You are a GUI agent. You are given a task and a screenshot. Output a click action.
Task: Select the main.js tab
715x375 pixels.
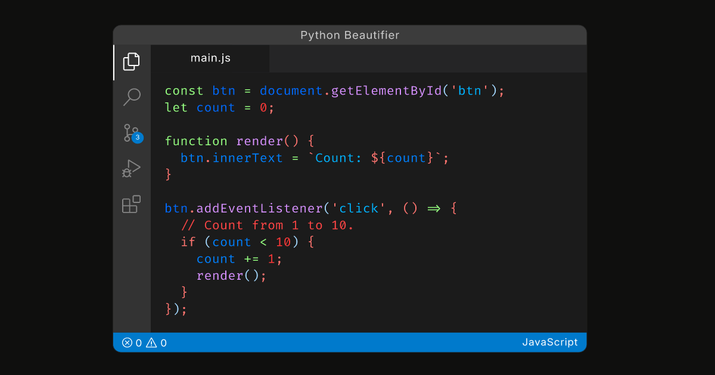(x=210, y=58)
